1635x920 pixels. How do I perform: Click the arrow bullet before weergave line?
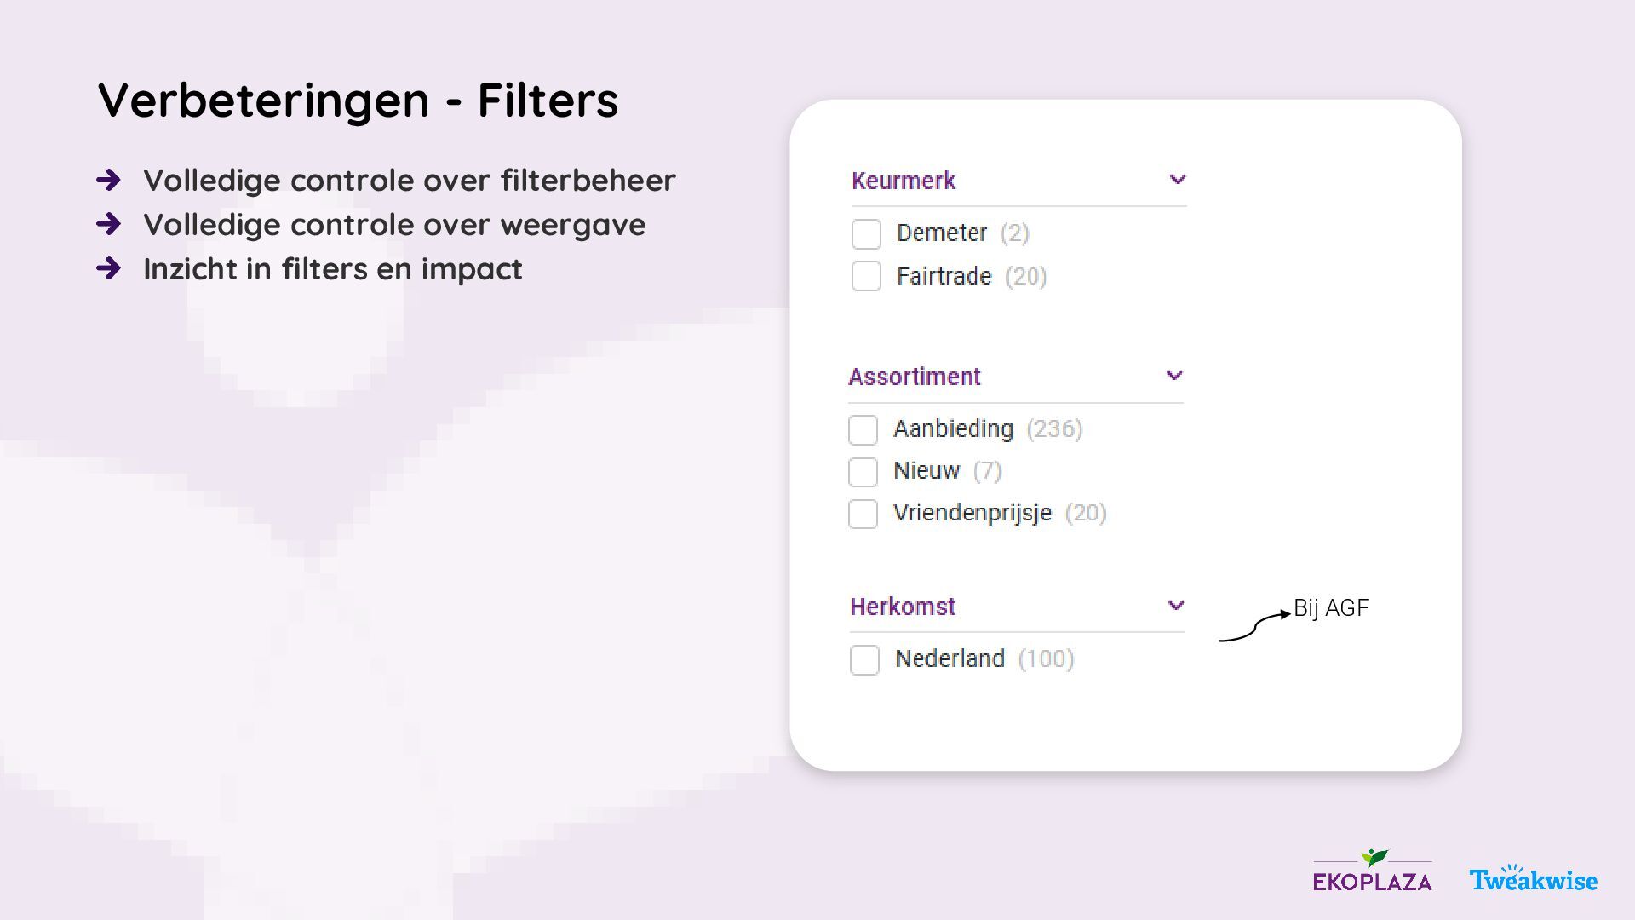tap(109, 224)
